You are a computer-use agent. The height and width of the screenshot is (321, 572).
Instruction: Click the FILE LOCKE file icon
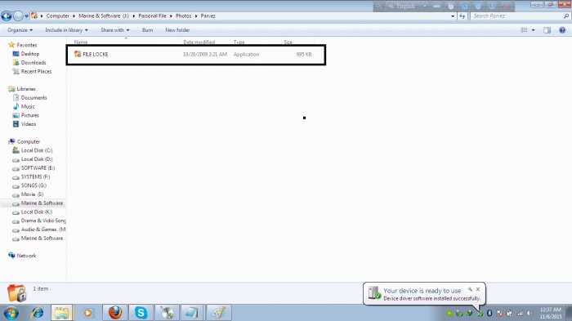[78, 54]
